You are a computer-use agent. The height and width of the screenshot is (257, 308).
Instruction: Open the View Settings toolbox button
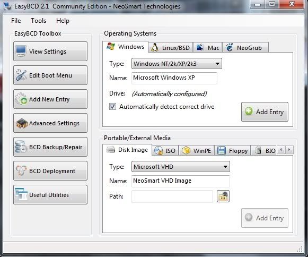50,51
